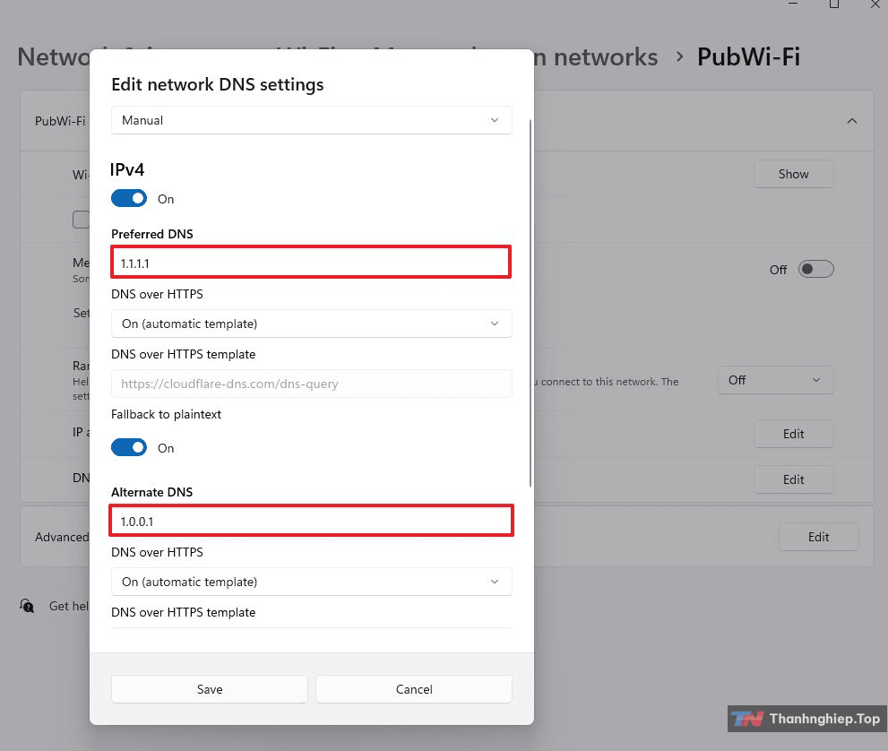Viewport: 888px width, 751px height.
Task: Tick the partially hidden checkbox in the background window
Action: 81,220
